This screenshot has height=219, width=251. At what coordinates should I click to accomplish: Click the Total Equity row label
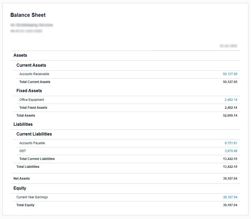pos(25,205)
